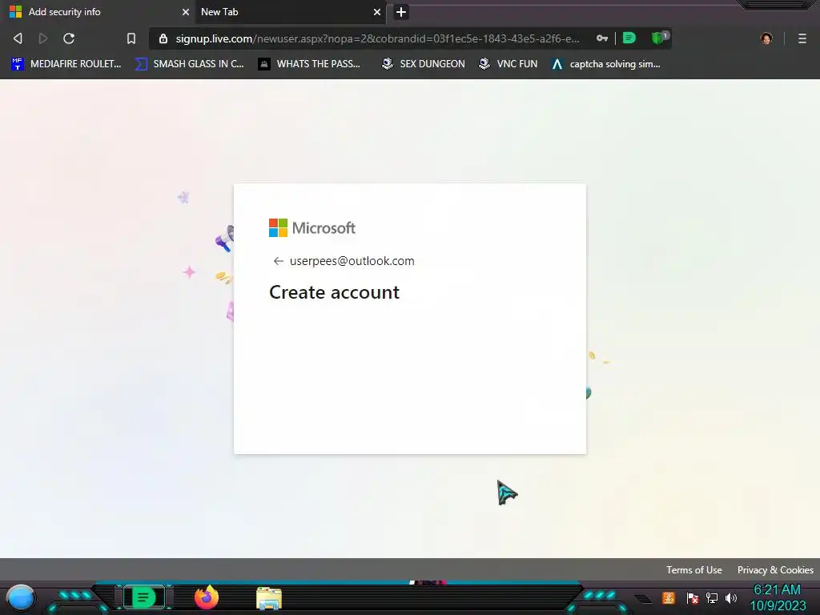Open the Privacy & Cookies link

point(775,570)
